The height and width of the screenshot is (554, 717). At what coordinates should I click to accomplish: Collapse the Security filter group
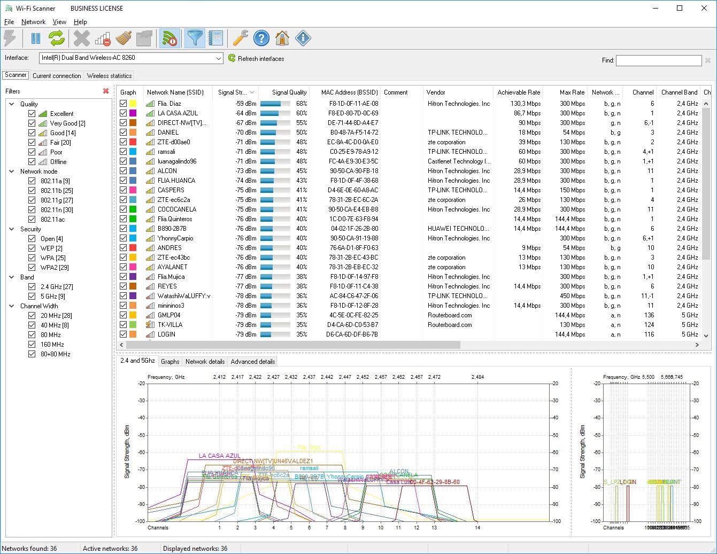point(12,229)
